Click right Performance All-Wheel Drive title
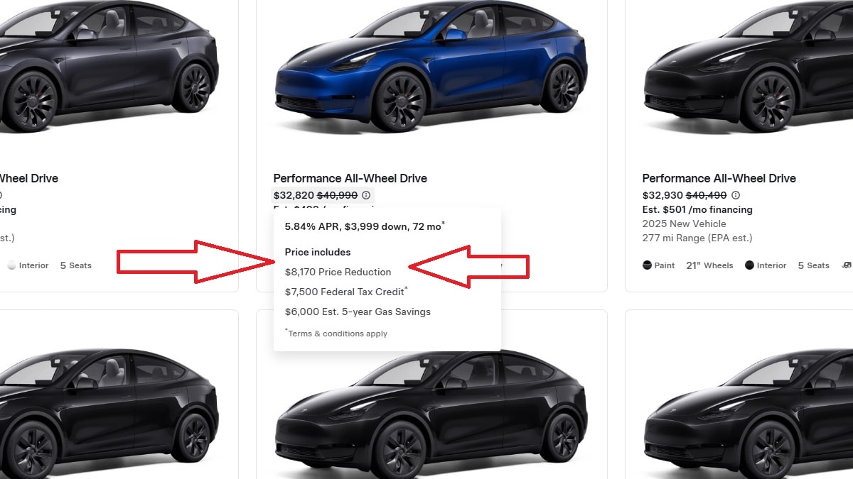 point(719,178)
